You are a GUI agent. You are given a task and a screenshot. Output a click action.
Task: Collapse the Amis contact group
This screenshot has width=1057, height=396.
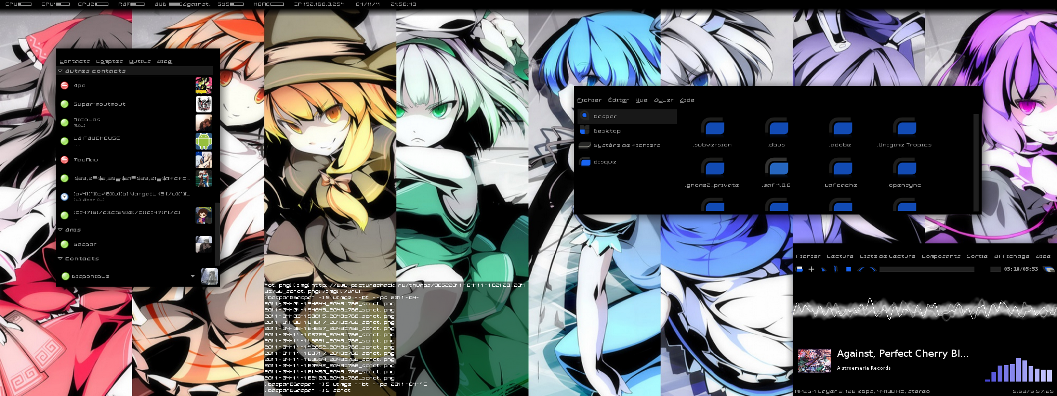60,230
